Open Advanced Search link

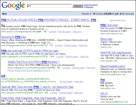tap(91, 5)
